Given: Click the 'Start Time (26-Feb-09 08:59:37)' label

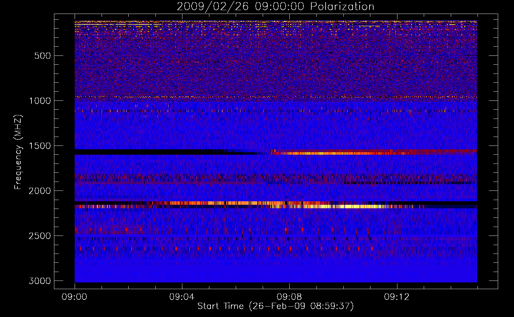Looking at the screenshot, I should (x=275, y=306).
